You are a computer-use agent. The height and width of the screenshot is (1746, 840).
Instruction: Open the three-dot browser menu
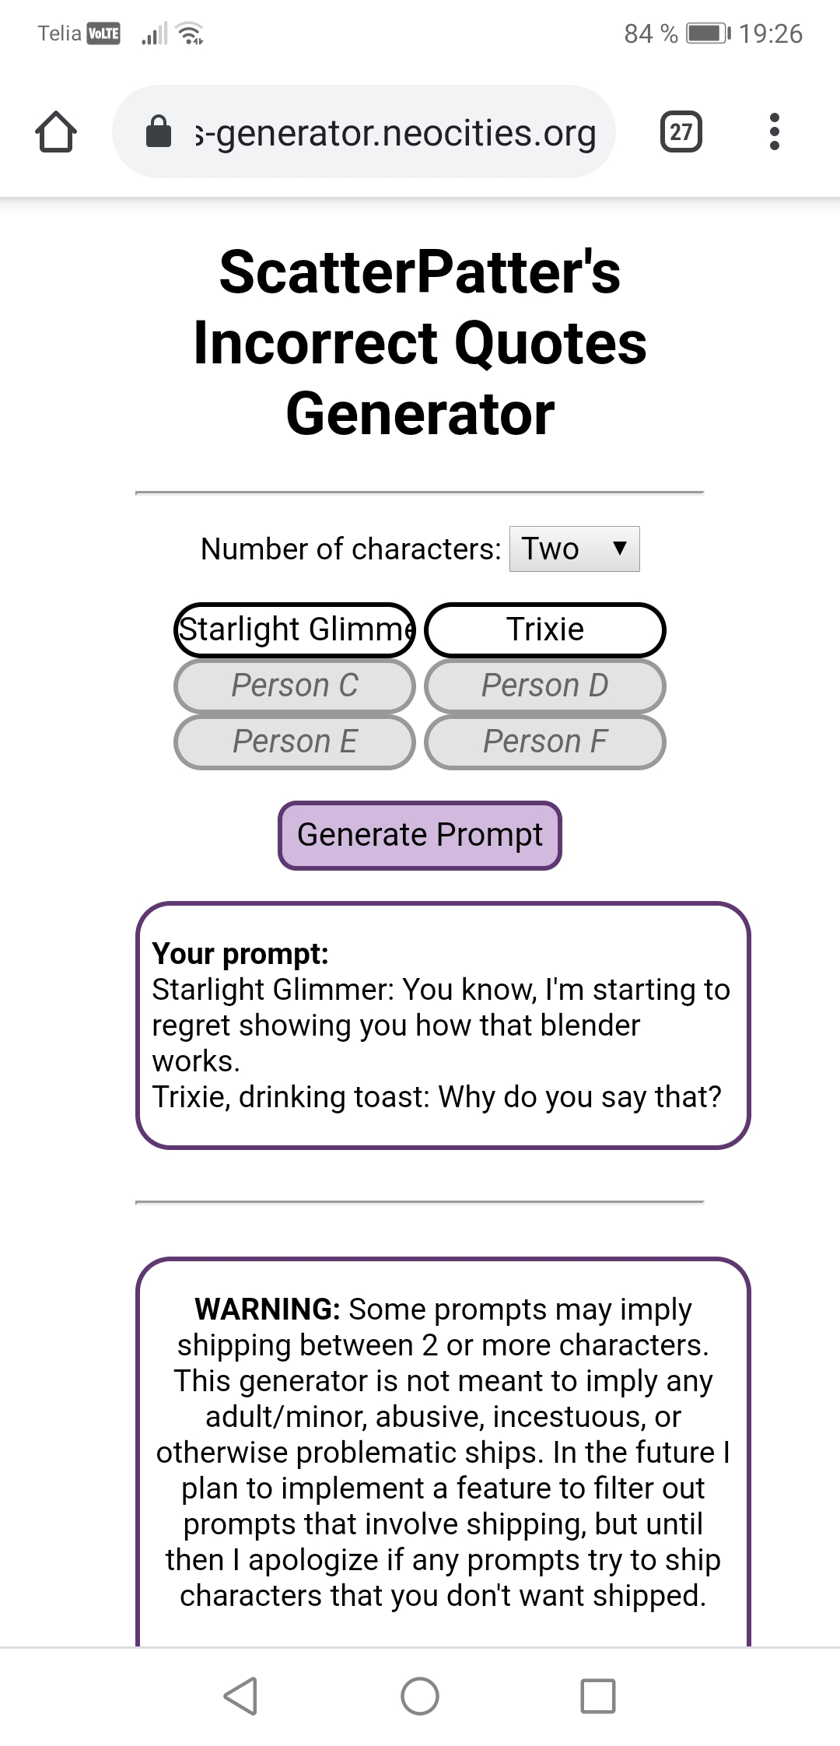774,131
